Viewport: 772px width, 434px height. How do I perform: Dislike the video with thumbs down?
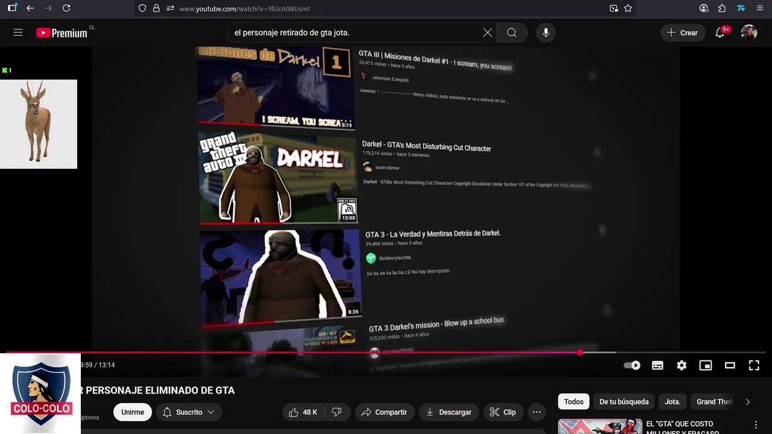tap(337, 412)
